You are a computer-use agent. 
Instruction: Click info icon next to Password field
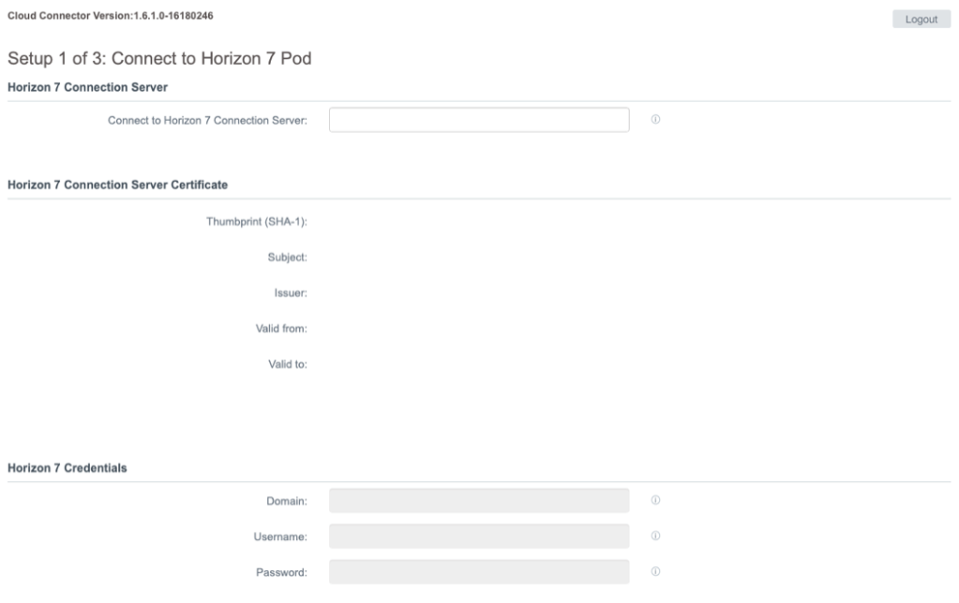(655, 572)
